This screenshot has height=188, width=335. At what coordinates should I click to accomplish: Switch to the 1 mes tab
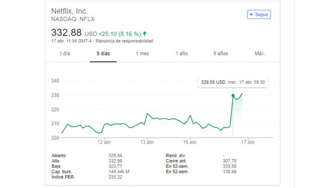pos(142,53)
